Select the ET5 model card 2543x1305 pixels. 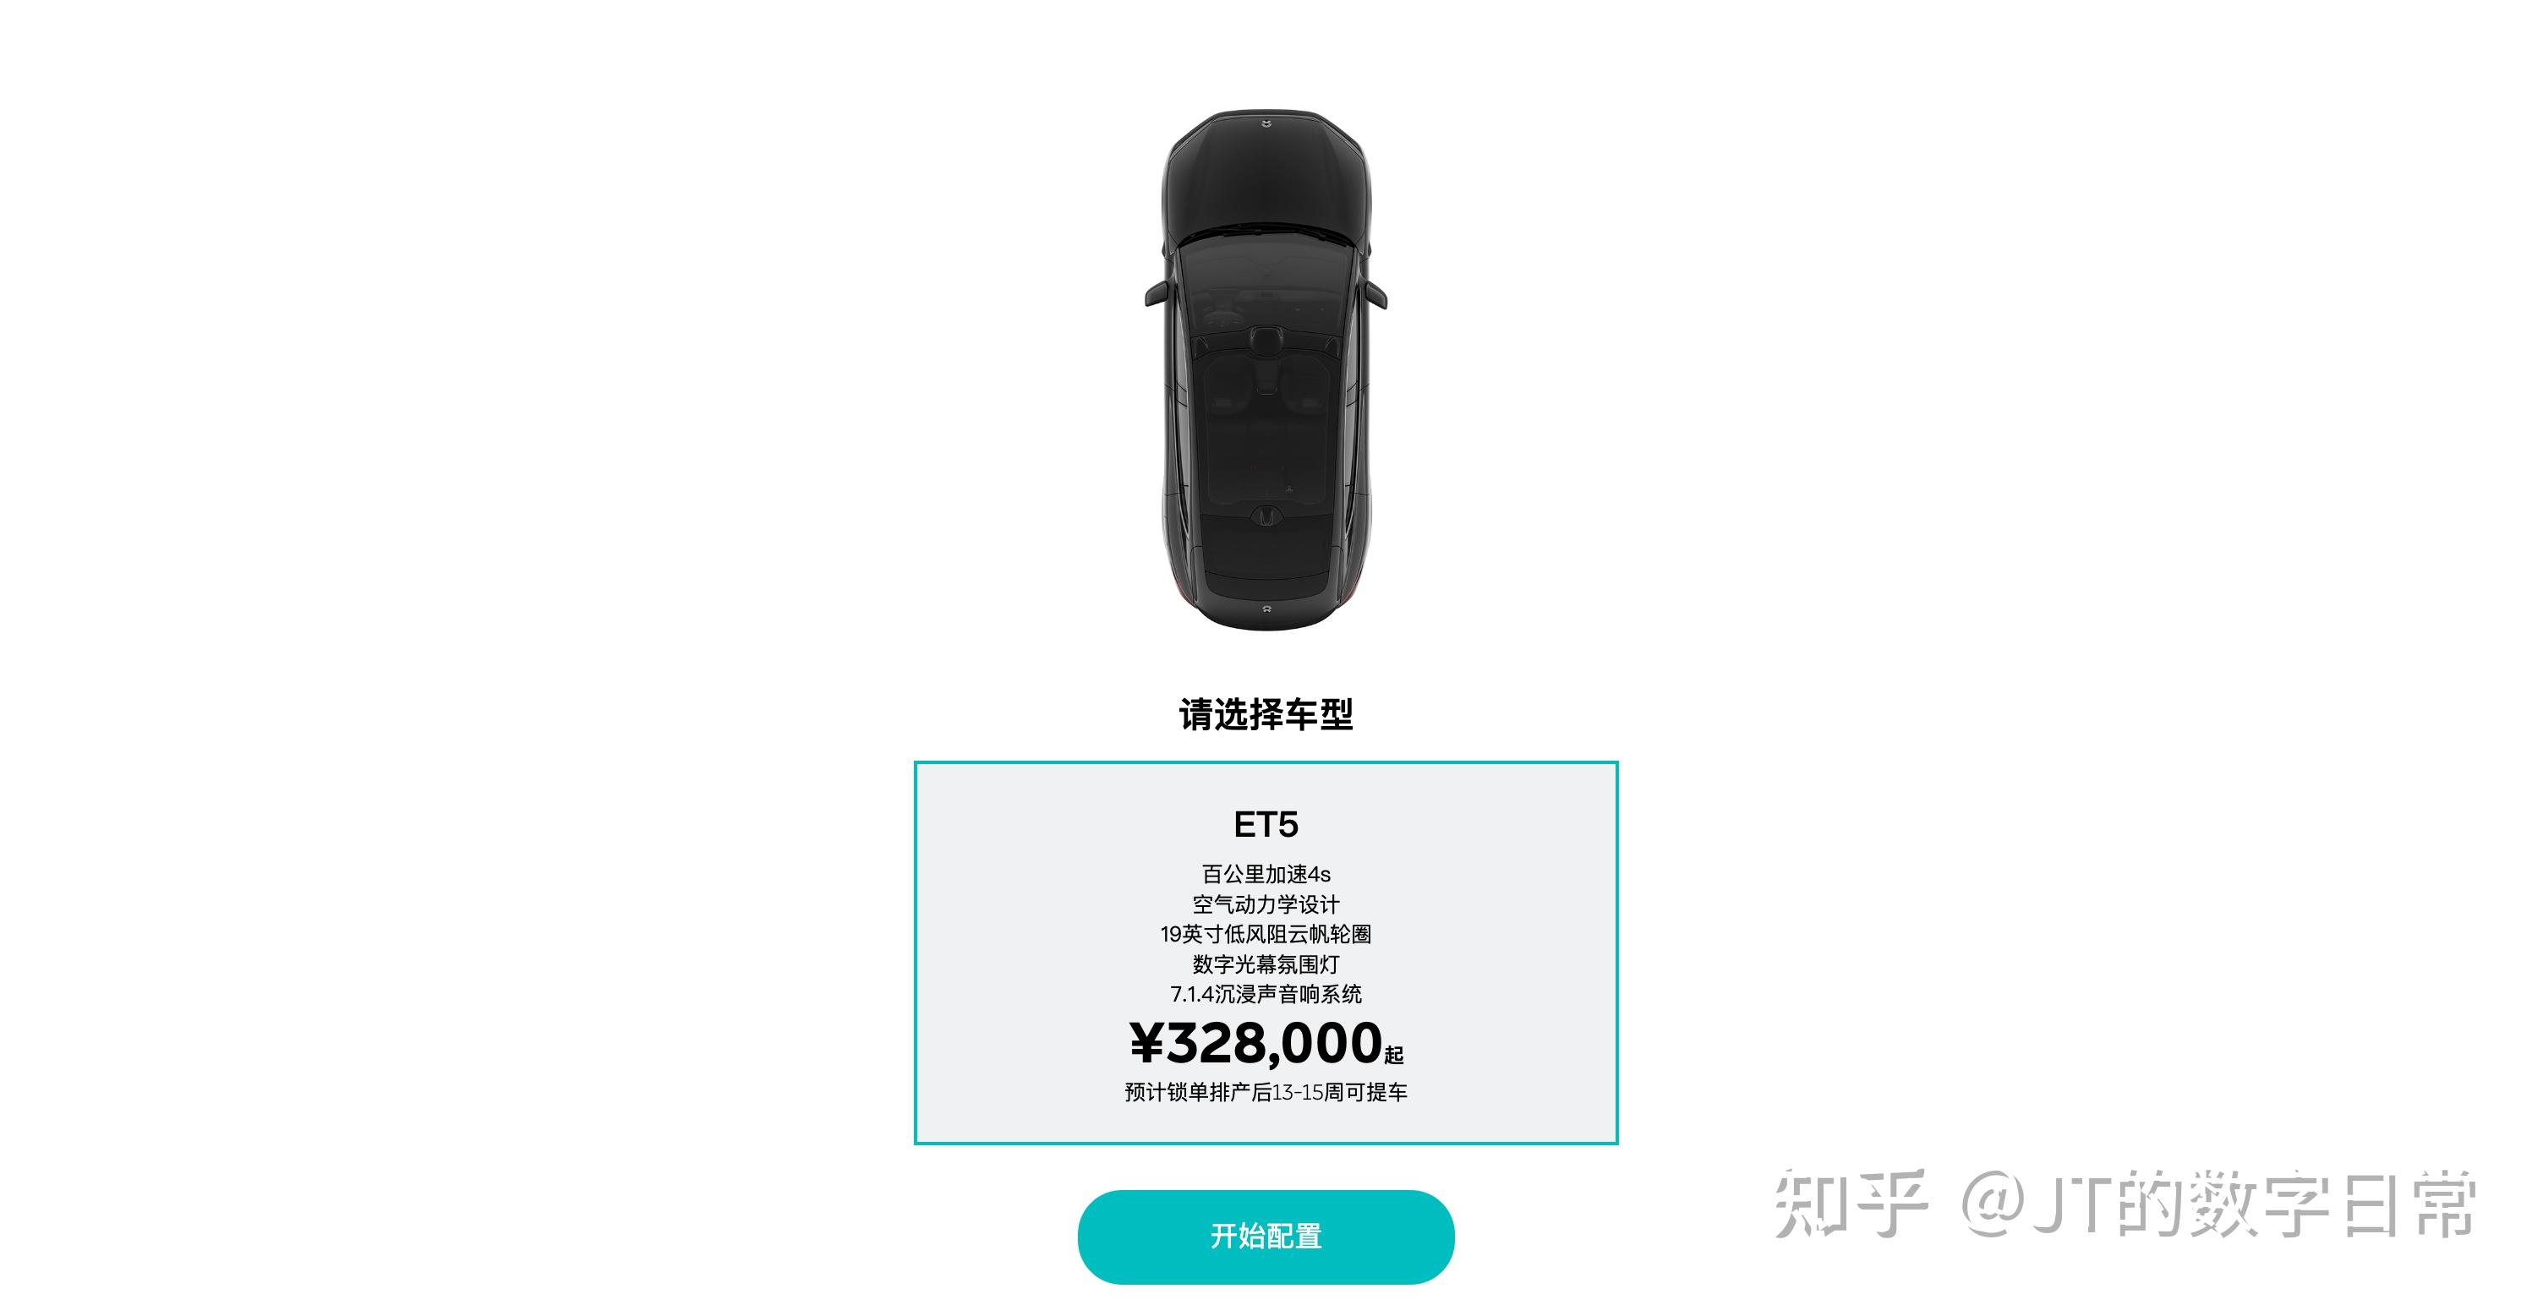tap(1266, 952)
